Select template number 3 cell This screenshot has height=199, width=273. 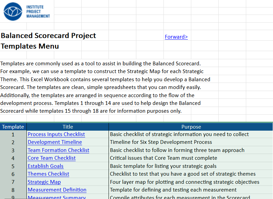[13, 150]
